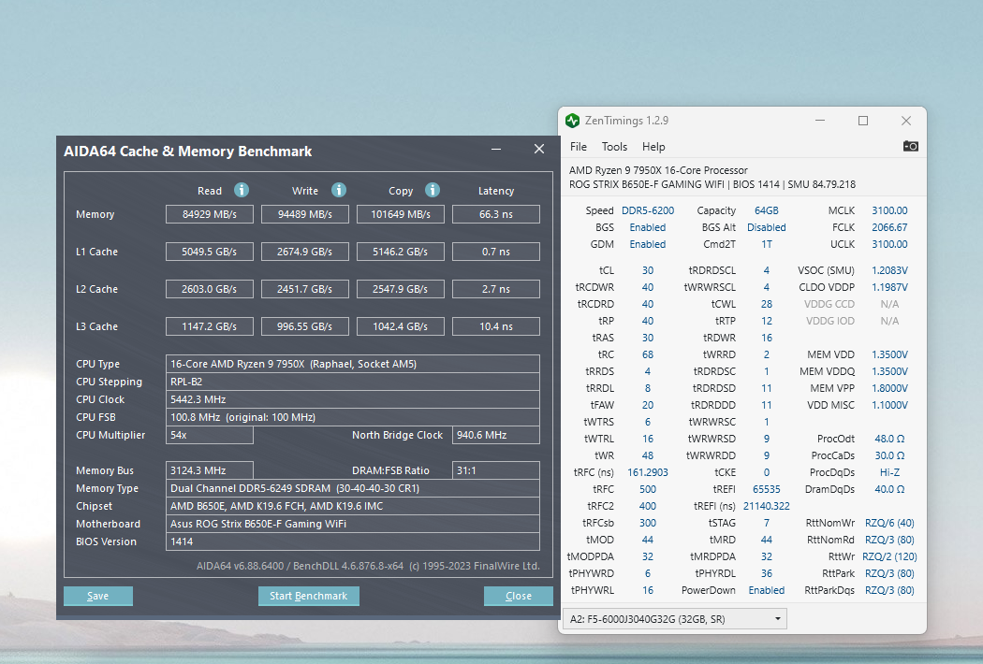Screen dimensions: 983x664
Task: Click Cmd2T value 1T
Action: (766, 244)
